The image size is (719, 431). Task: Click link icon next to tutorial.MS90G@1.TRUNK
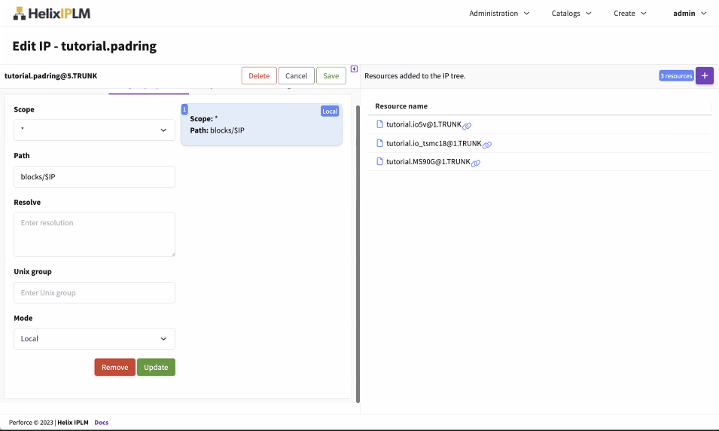click(x=476, y=162)
